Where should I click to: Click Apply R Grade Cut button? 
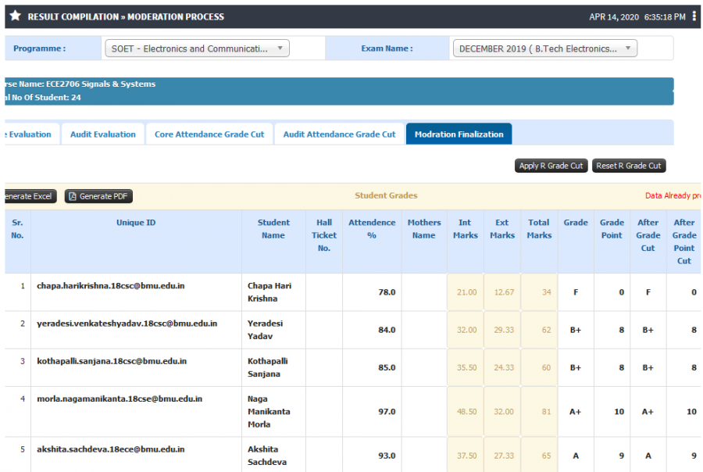[551, 166]
